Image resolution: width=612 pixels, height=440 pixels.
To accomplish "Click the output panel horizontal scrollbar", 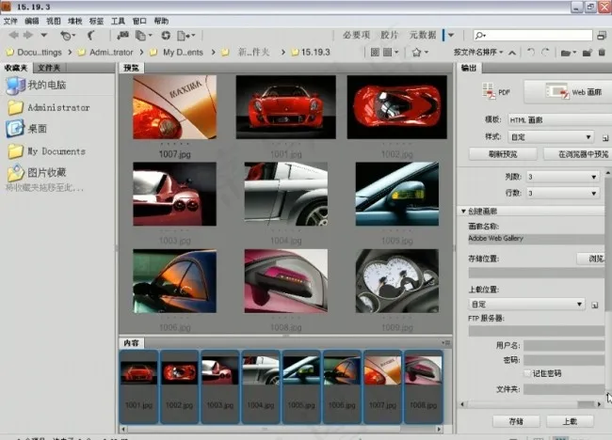I will pyautogui.click(x=531, y=403).
